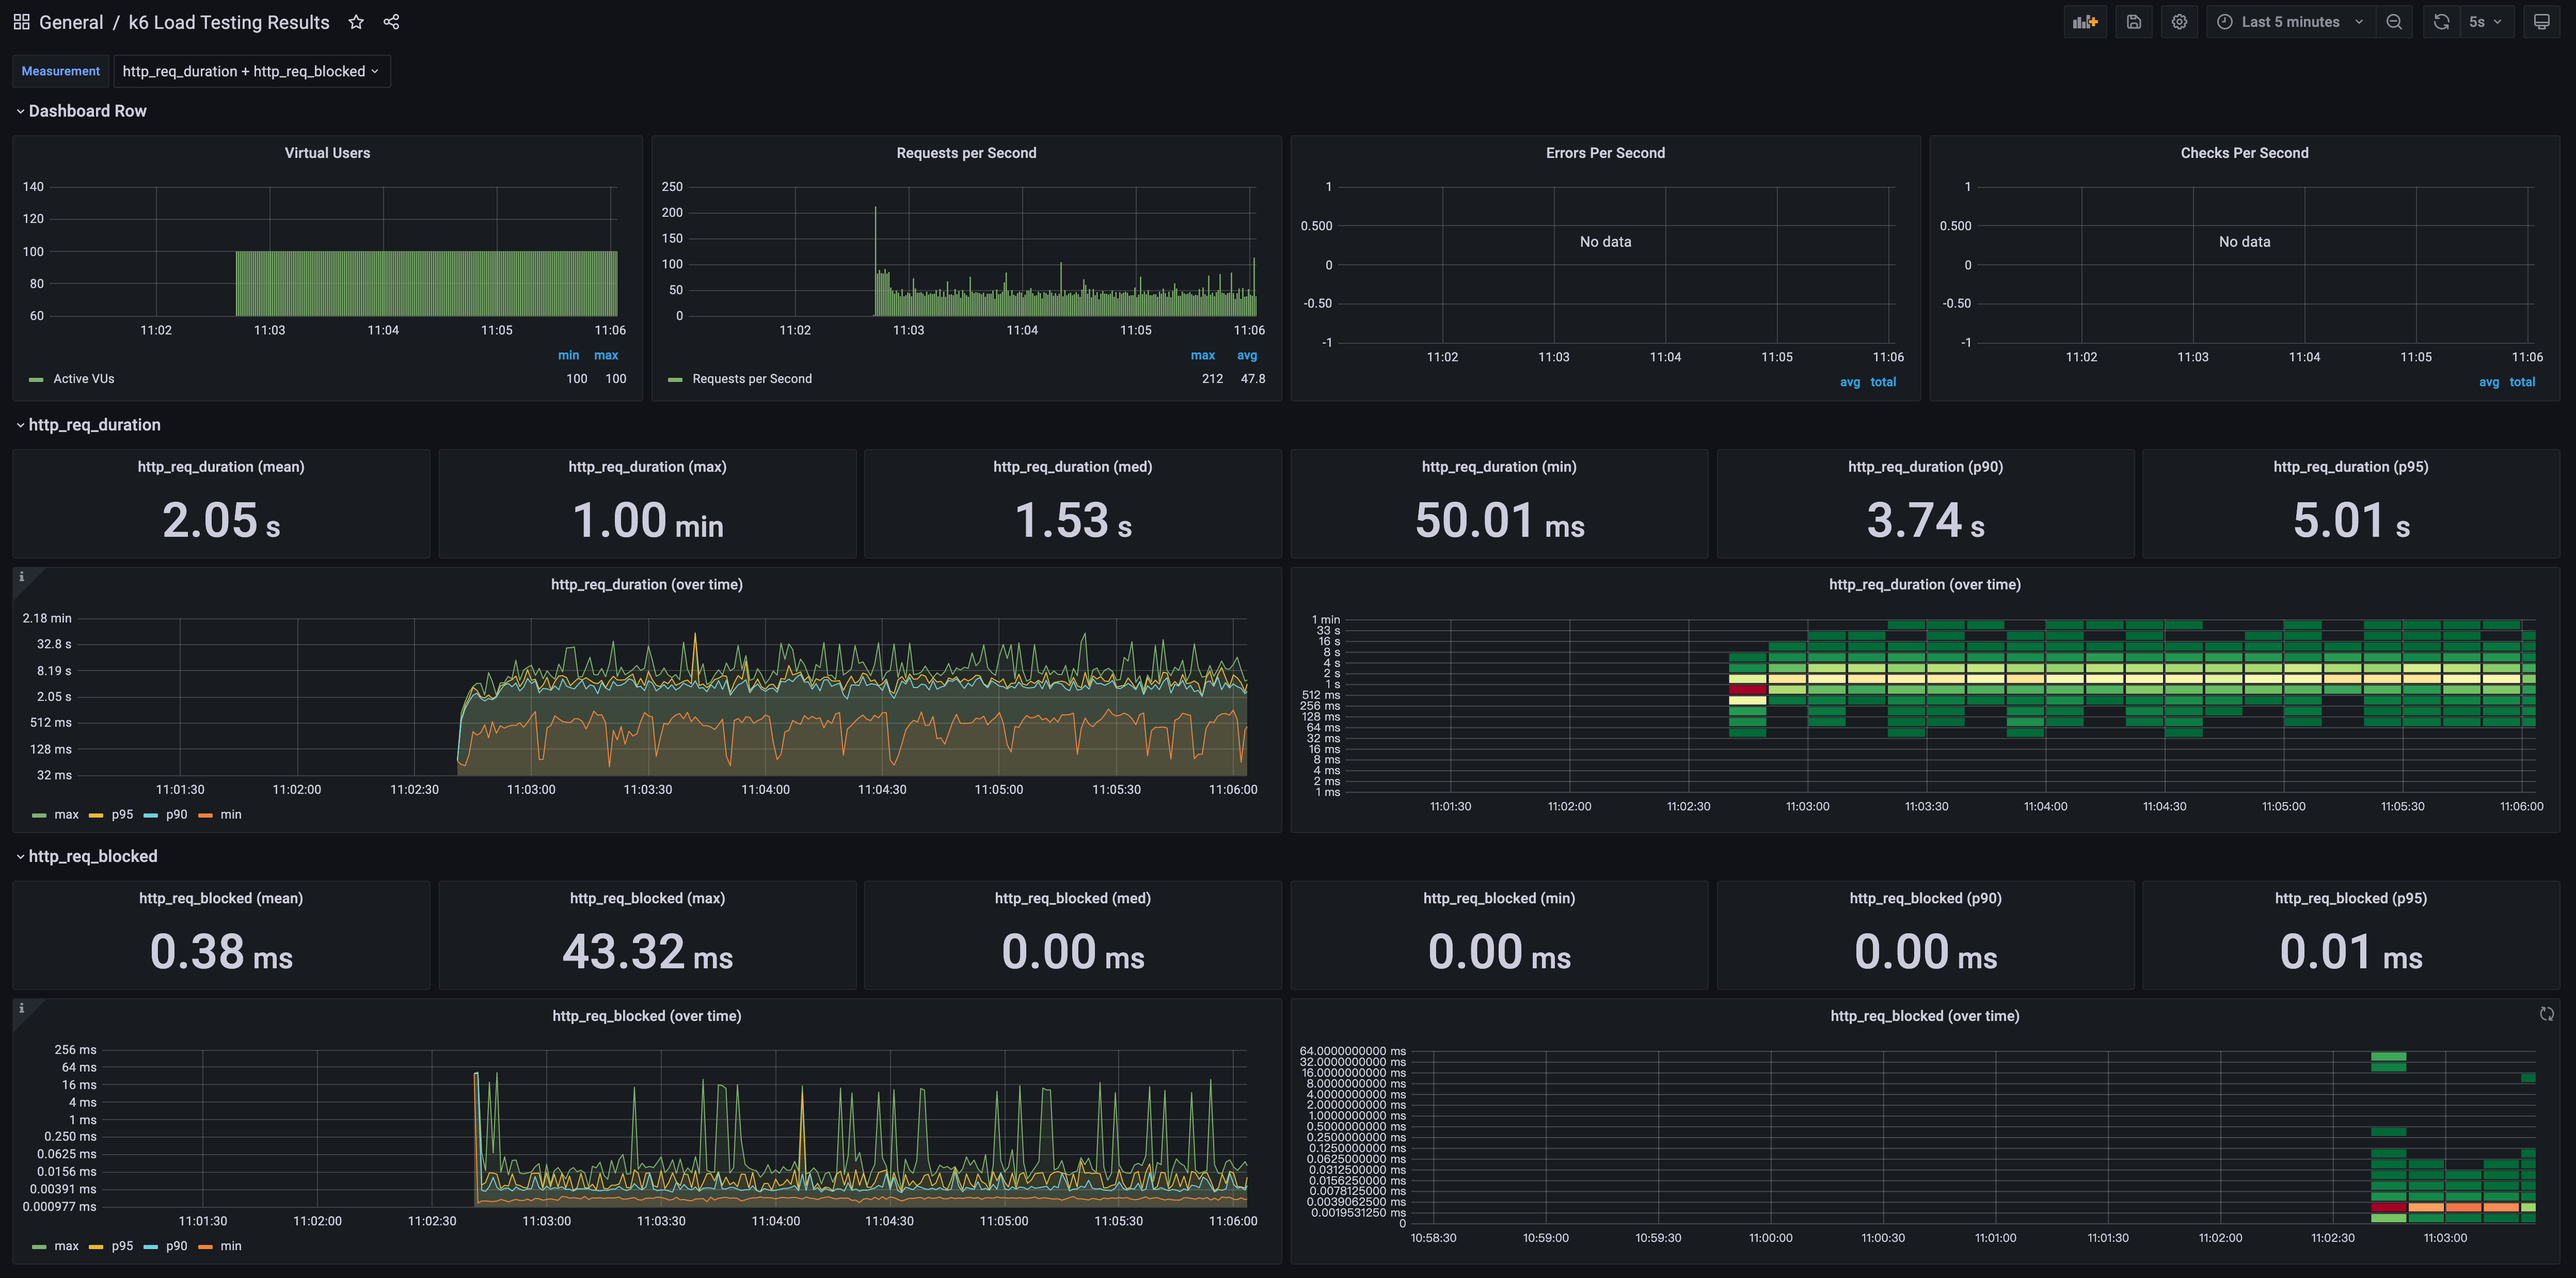
Task: Click the k6 Load Testing Results title
Action: (229, 22)
